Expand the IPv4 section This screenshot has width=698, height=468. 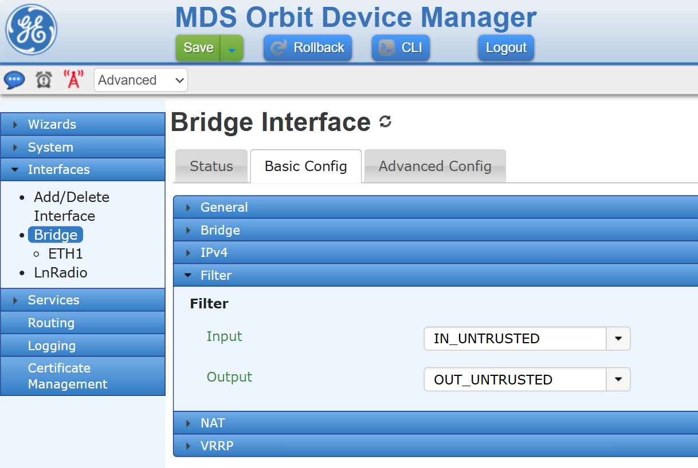[x=214, y=252]
